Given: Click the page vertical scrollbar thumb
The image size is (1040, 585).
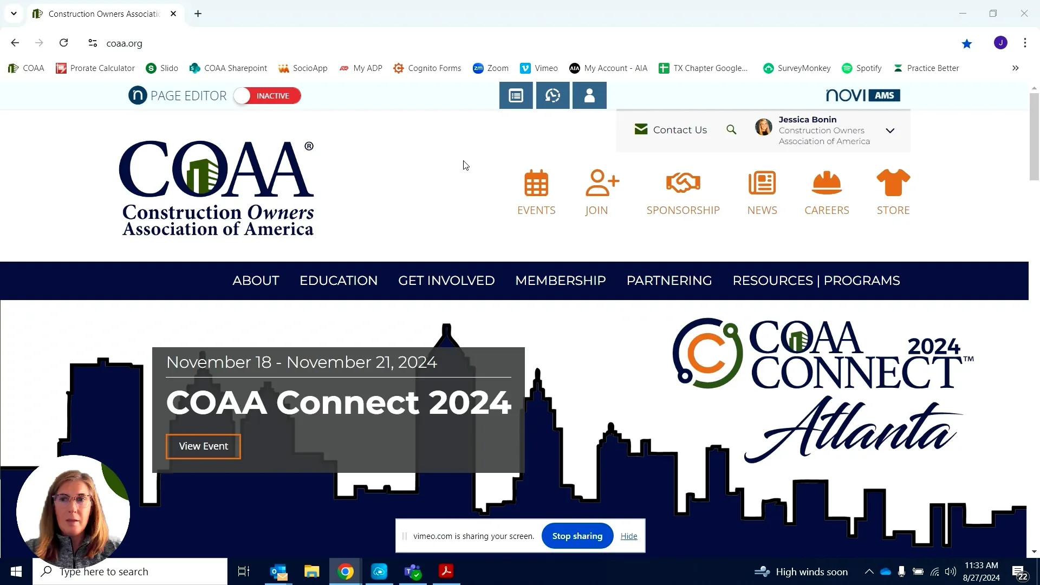Looking at the screenshot, I should point(1034,135).
